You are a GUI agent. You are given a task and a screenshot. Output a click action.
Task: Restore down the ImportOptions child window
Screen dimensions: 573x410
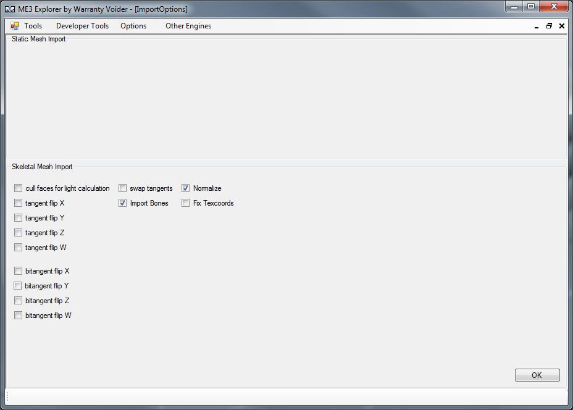549,26
